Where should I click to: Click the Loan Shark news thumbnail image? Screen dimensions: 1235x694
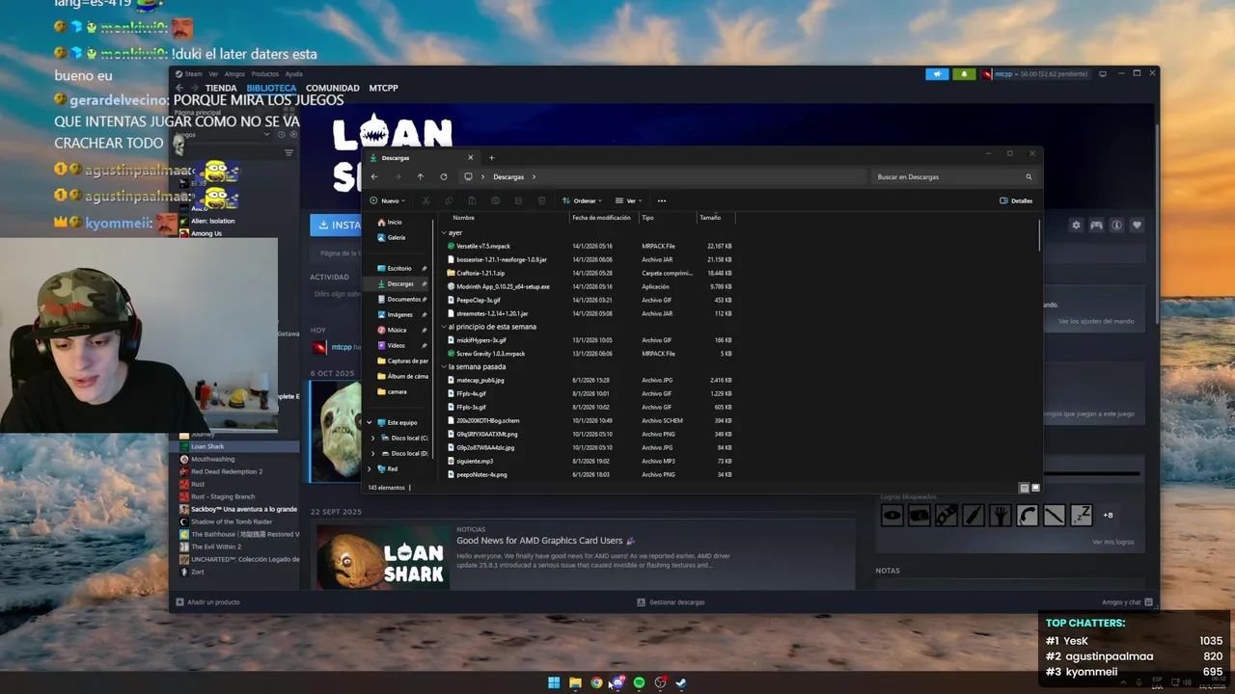point(383,557)
